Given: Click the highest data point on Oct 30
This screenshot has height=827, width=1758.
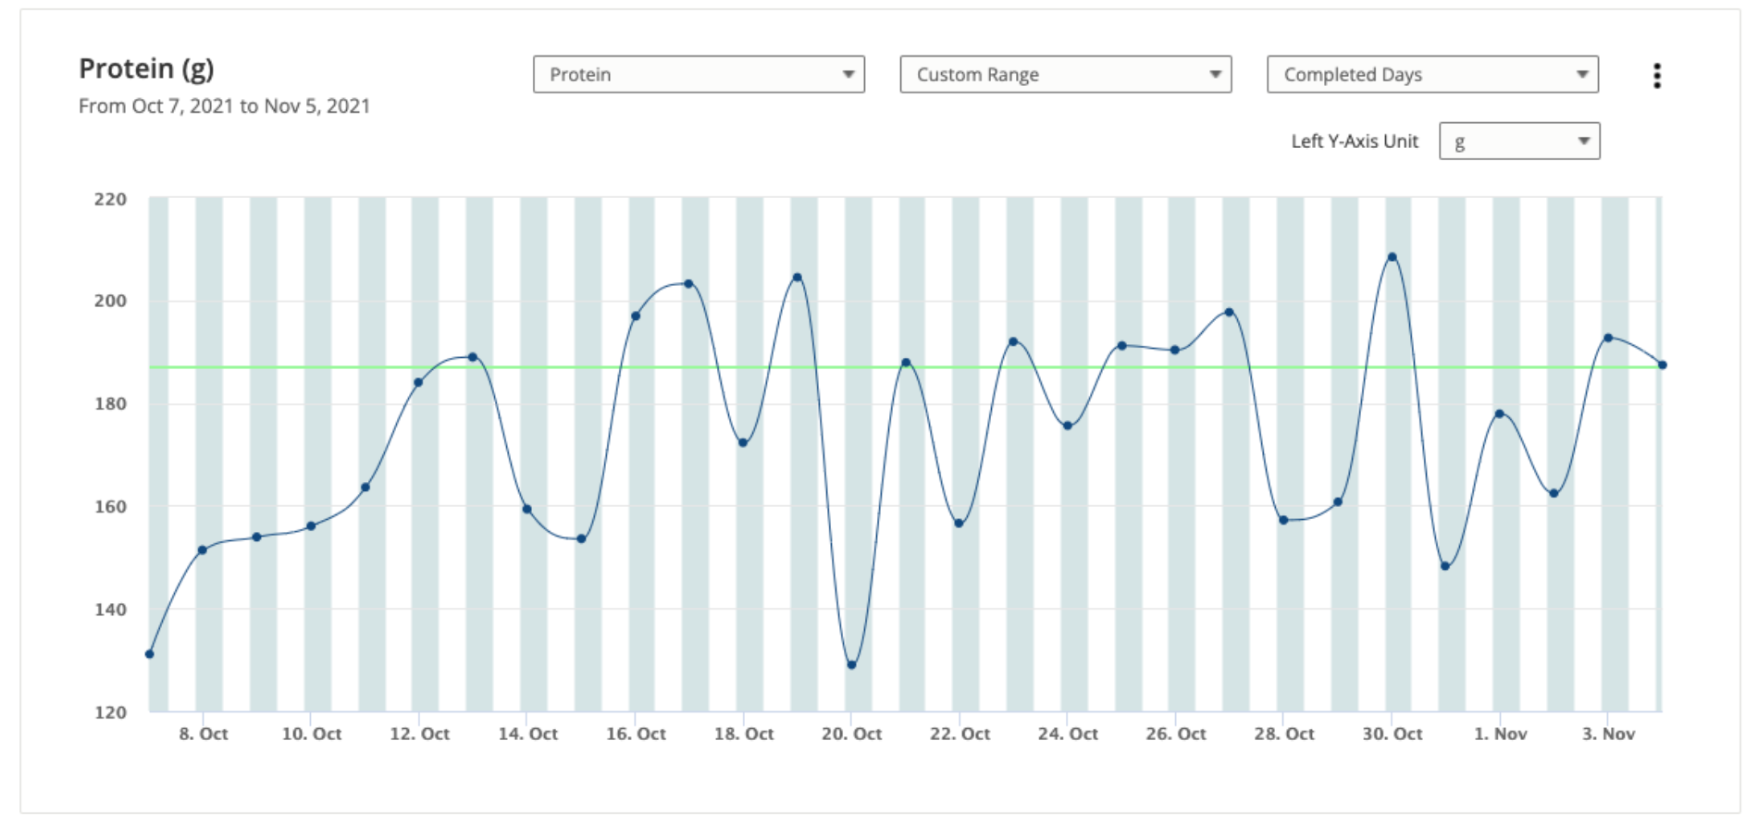Looking at the screenshot, I should (1392, 257).
